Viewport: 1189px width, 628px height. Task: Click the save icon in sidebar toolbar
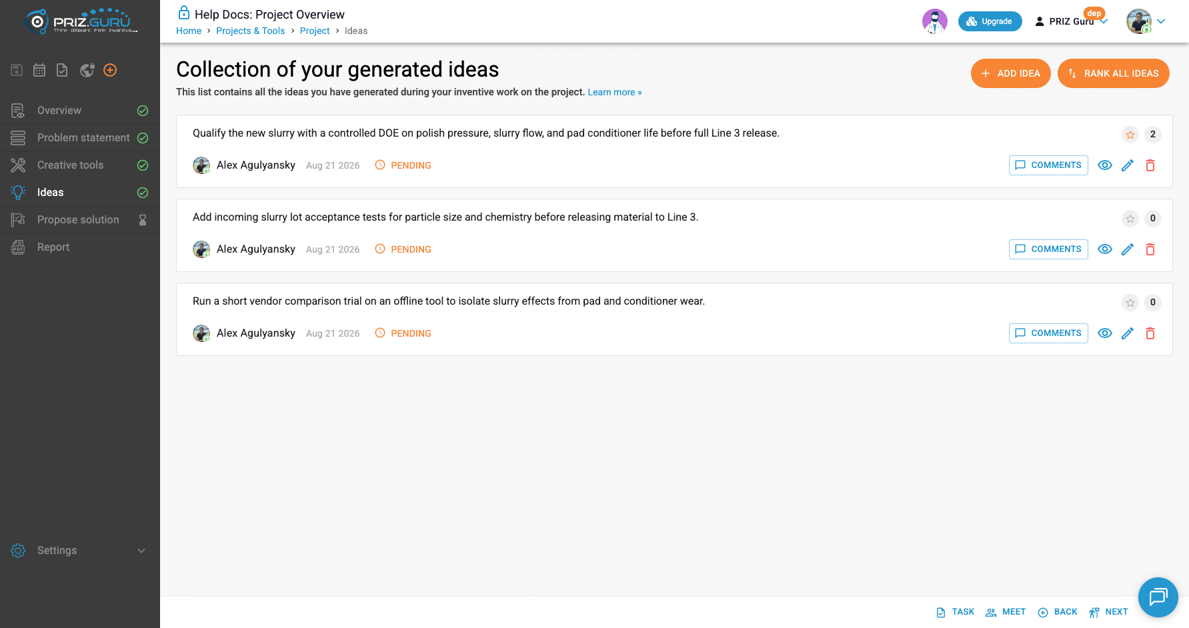point(17,70)
